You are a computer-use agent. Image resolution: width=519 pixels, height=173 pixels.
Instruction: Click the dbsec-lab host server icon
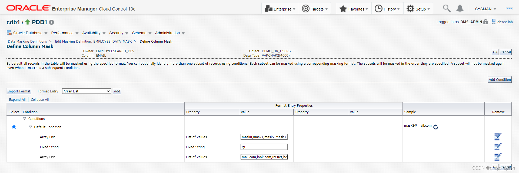click(x=494, y=22)
